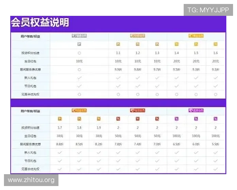
Task: Click the 50元 birthday value above 7.8折
Action: pos(118,136)
